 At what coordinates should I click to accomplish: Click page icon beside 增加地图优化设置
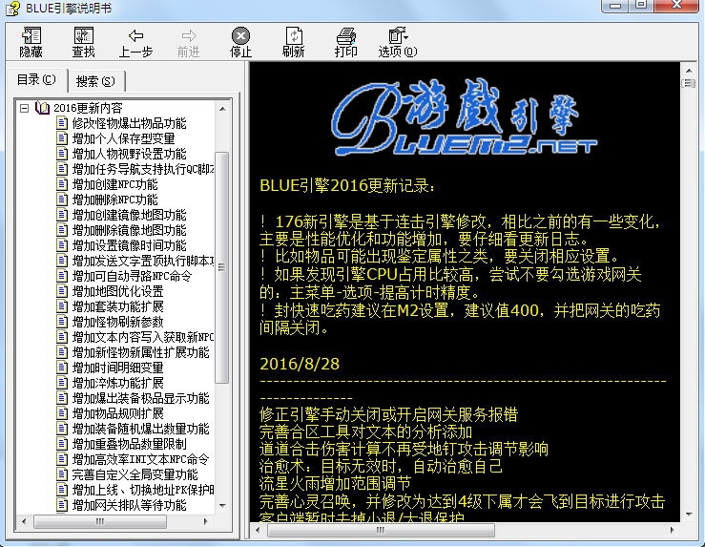pyautogui.click(x=63, y=291)
